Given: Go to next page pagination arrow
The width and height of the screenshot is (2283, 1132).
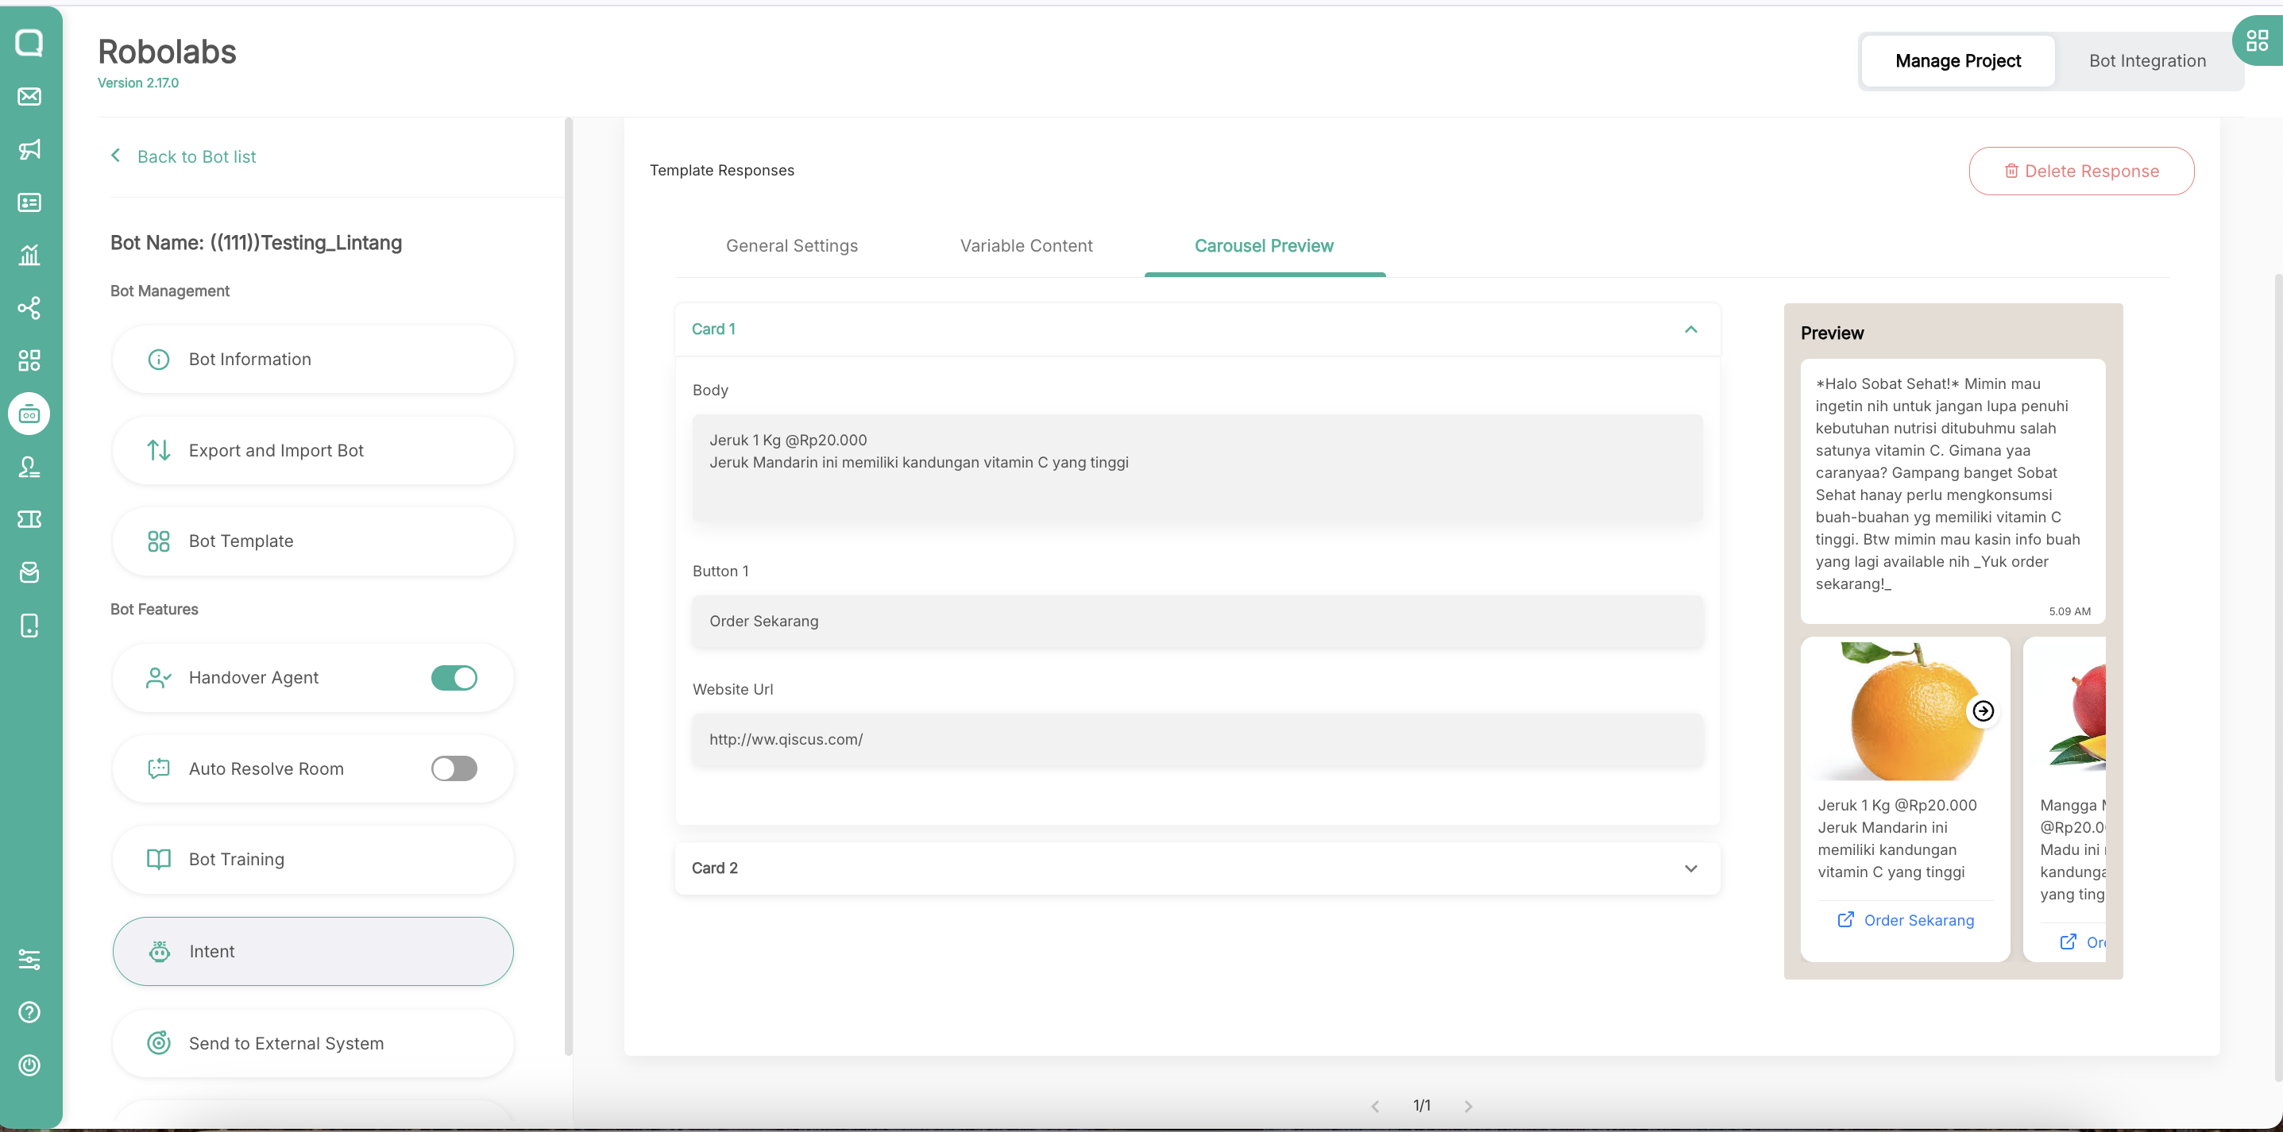Looking at the screenshot, I should (1468, 1107).
